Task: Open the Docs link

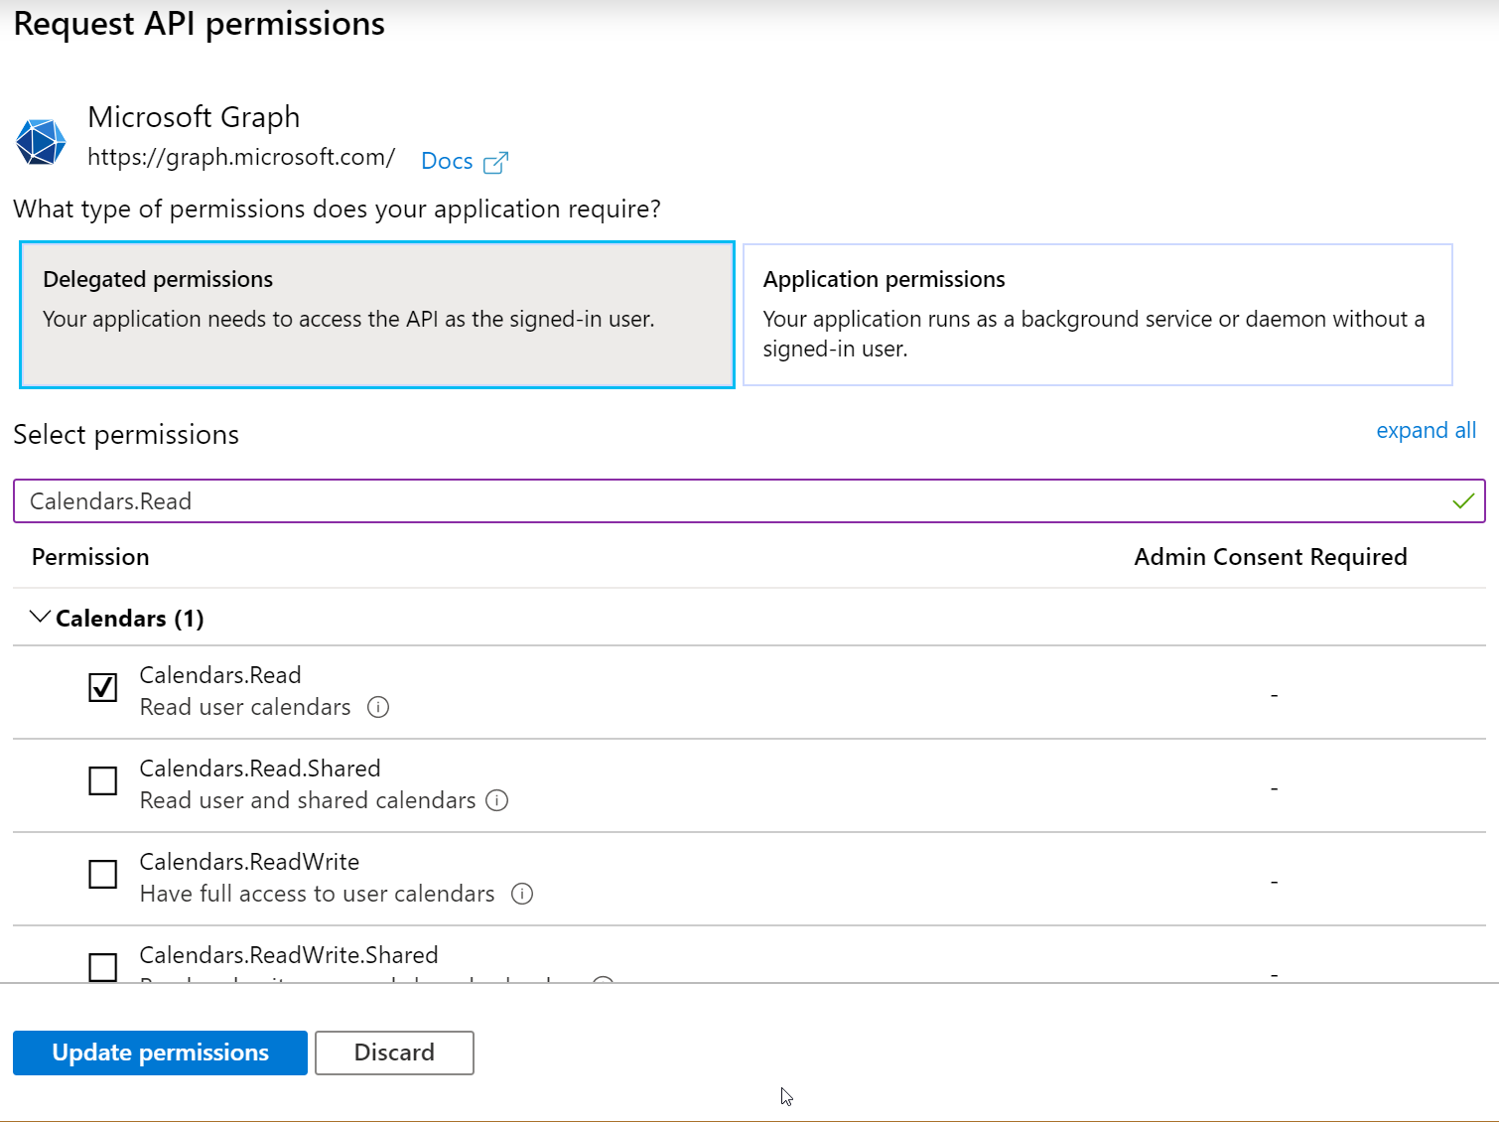Action: coord(447,162)
